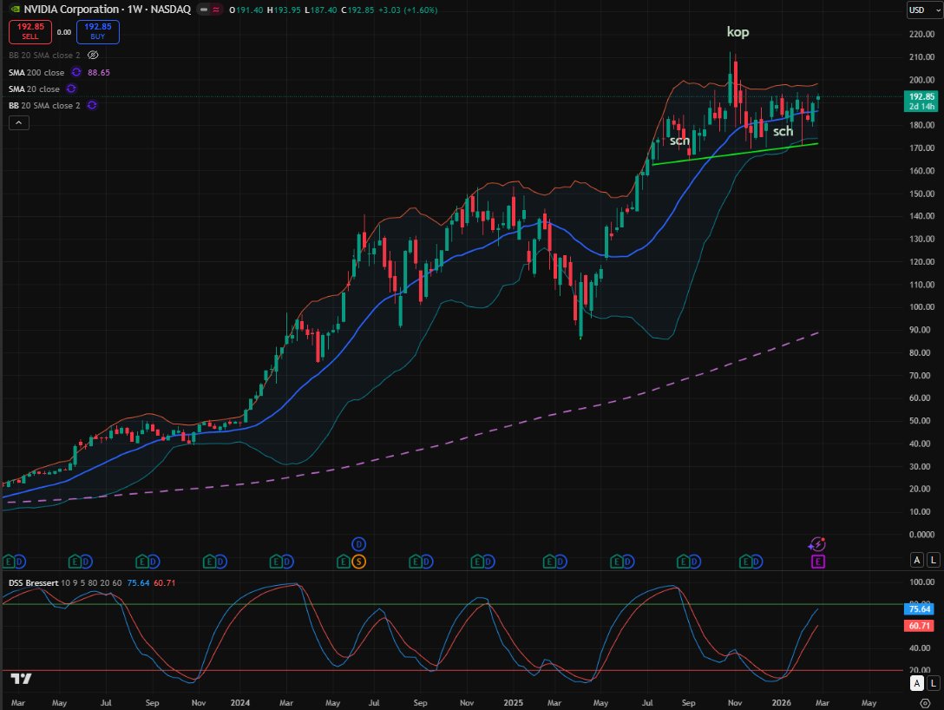Select the DSS Bressert indicator legend
Image resolution: width=944 pixels, height=710 pixels.
pos(65,583)
